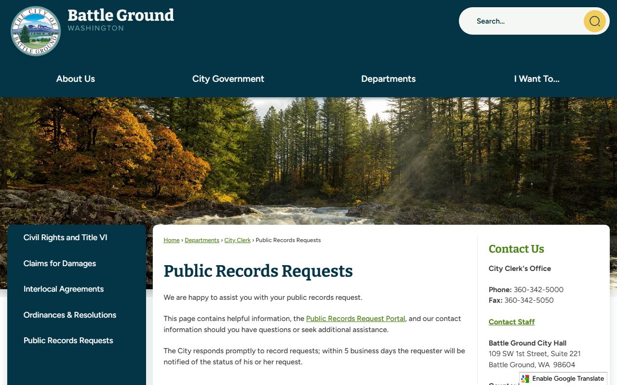The height and width of the screenshot is (385, 617).
Task: Click the Google Translate icon
Action: click(525, 379)
